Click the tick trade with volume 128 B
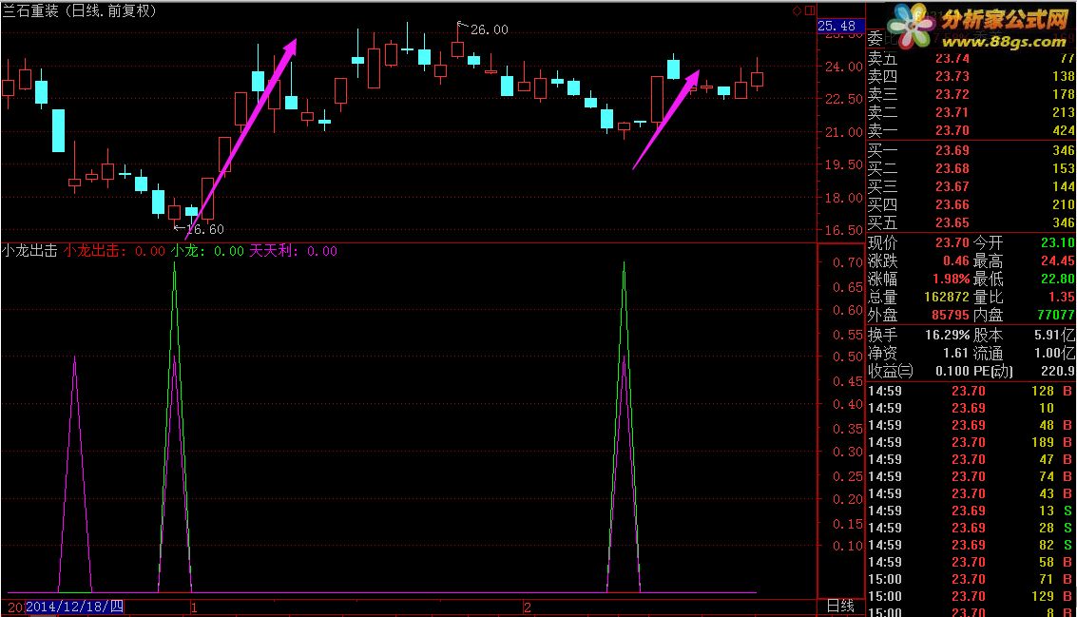The image size is (1077, 617). (971, 391)
